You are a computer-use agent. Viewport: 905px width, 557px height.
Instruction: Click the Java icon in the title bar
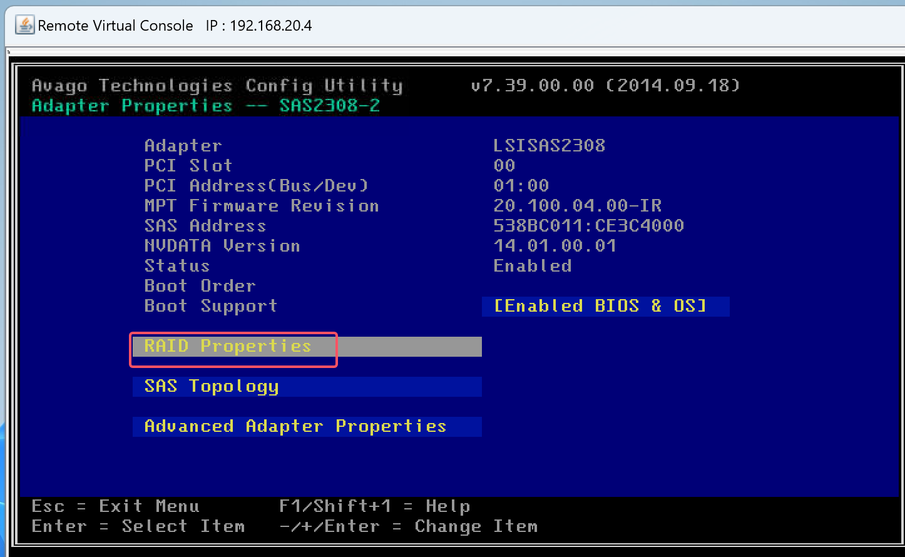tap(24, 25)
